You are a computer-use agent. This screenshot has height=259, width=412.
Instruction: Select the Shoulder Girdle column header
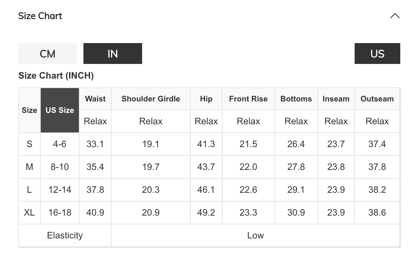pyautogui.click(x=151, y=99)
